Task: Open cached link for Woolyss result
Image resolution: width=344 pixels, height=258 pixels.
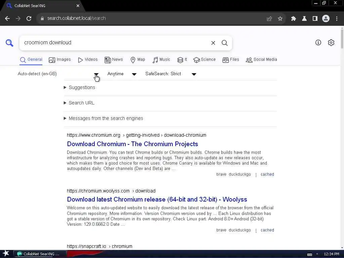Action: pos(267,230)
